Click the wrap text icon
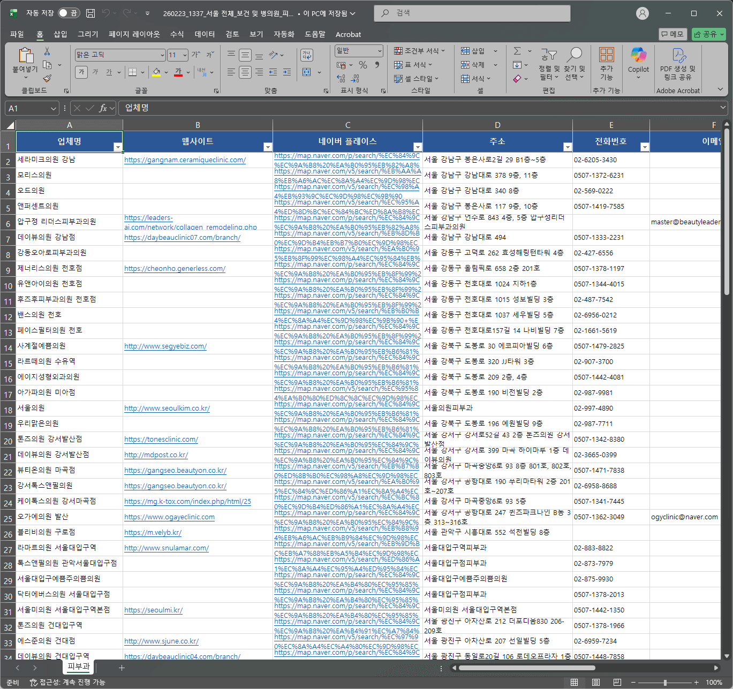 (307, 55)
